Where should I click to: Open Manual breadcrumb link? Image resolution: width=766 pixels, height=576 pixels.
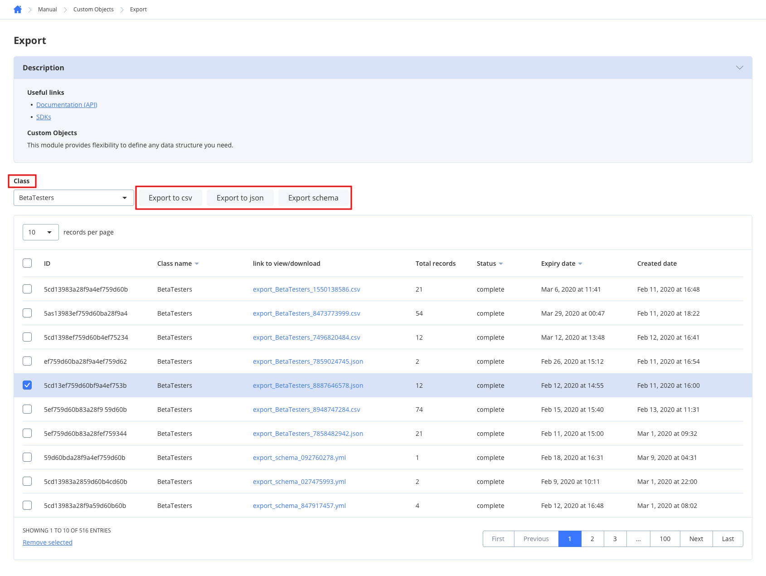[x=48, y=10]
